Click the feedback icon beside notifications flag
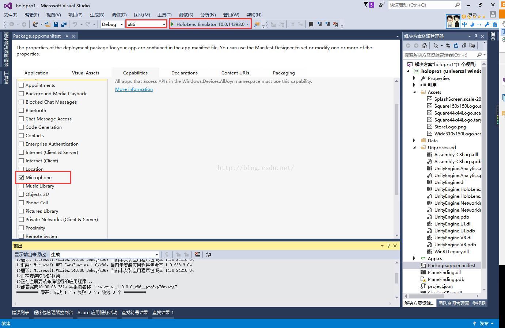The height and width of the screenshot is (328, 505). click(x=382, y=5)
